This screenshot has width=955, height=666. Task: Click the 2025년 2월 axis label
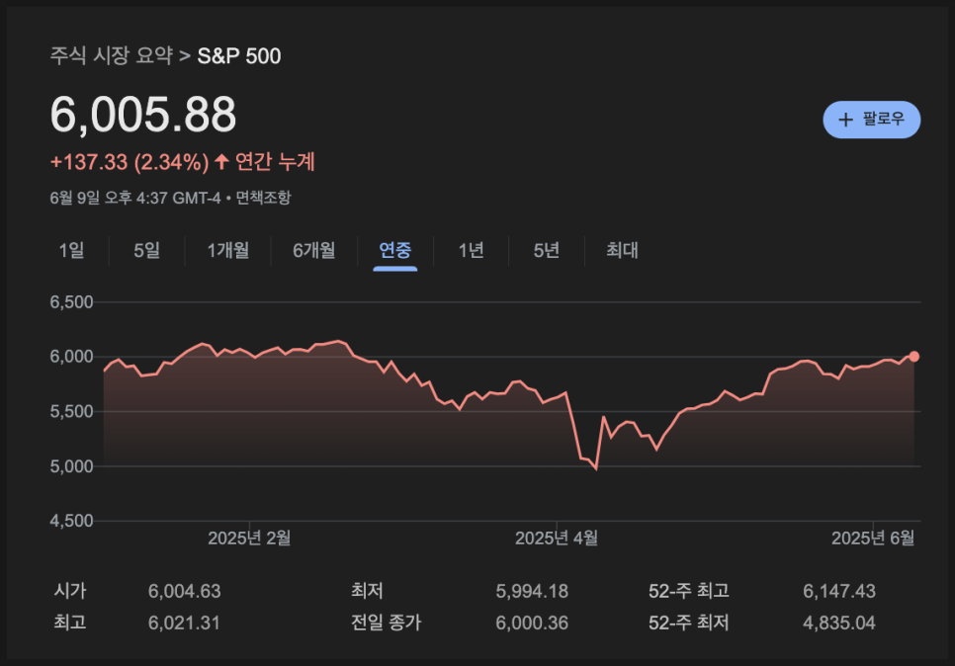coord(249,539)
